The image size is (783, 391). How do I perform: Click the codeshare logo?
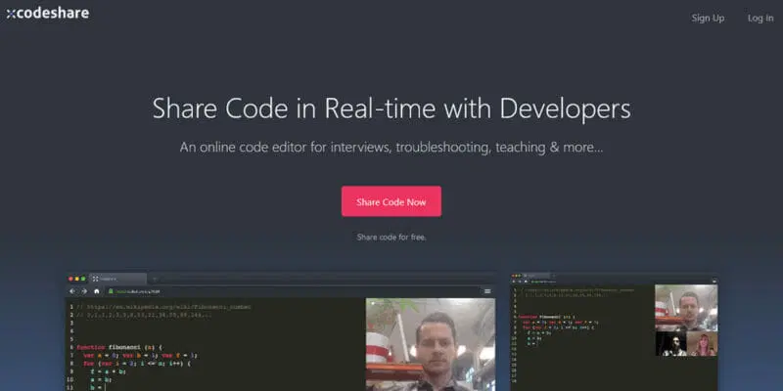coord(48,14)
